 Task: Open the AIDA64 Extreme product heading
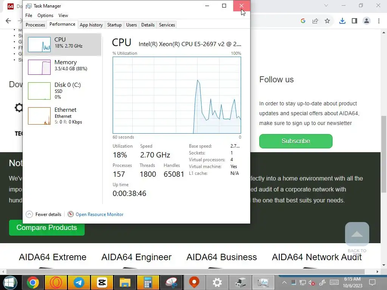[53, 257]
